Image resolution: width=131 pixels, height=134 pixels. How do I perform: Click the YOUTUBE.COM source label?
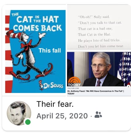point(73,88)
